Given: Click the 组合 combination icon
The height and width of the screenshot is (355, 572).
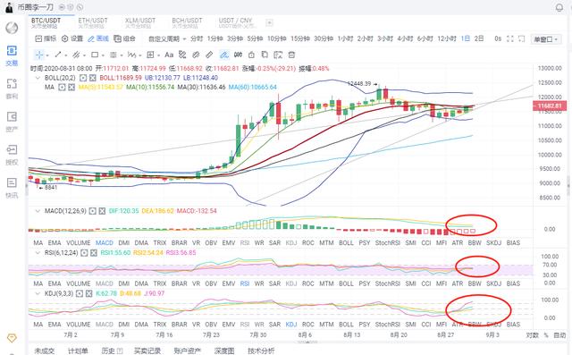Looking at the screenshot, I should pos(125,38).
